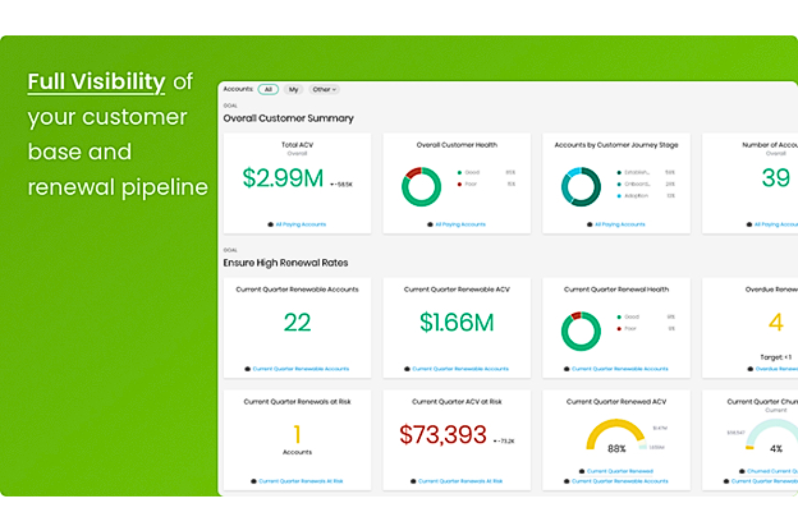Click the icon beside "All Paying Accounts" on Journey Stage card
The width and height of the screenshot is (798, 532).
[x=589, y=224]
